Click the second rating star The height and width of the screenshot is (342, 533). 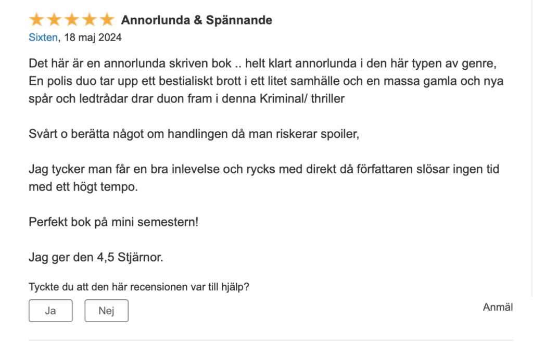(54, 20)
